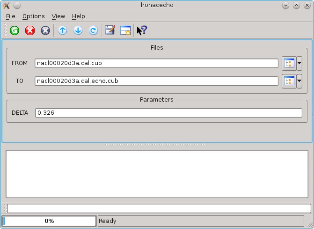Click the green Run program icon

pyautogui.click(x=15, y=30)
